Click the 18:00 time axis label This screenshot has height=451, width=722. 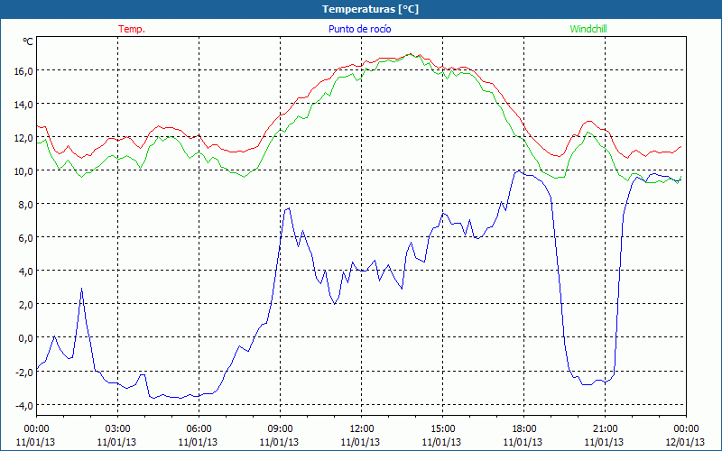click(523, 429)
